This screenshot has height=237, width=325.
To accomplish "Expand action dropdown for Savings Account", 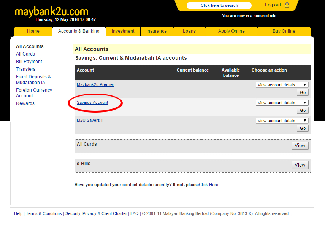I will tap(282, 103).
